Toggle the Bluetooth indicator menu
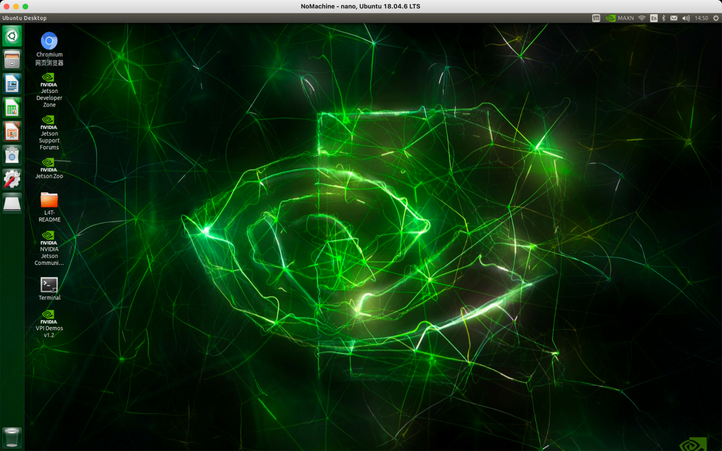The height and width of the screenshot is (451, 722). pyautogui.click(x=664, y=18)
